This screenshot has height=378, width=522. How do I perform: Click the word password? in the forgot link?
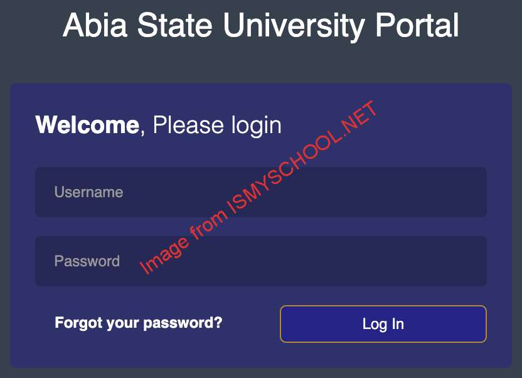183,323
